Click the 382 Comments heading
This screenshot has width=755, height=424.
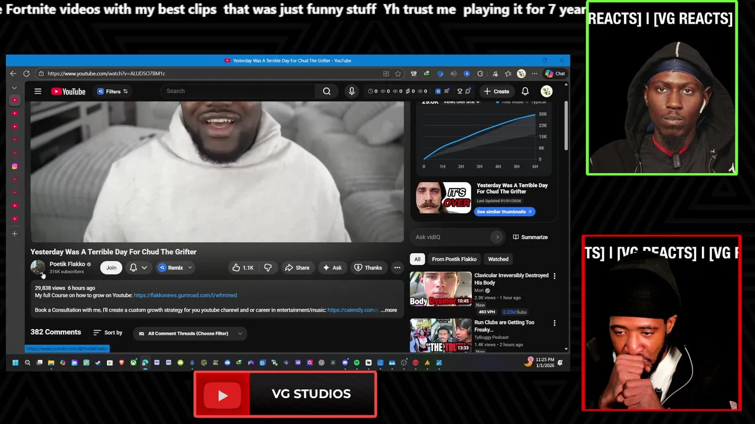[55, 332]
